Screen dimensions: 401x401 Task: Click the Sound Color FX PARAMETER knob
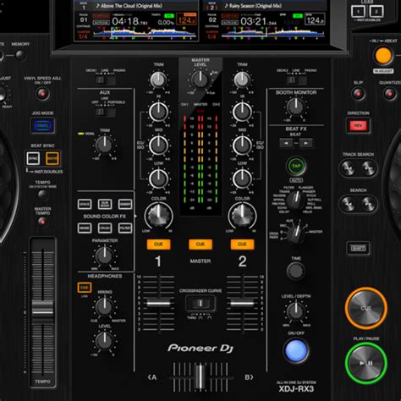click(104, 255)
